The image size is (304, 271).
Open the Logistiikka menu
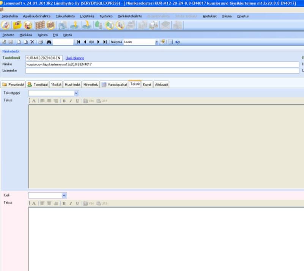click(x=87, y=16)
